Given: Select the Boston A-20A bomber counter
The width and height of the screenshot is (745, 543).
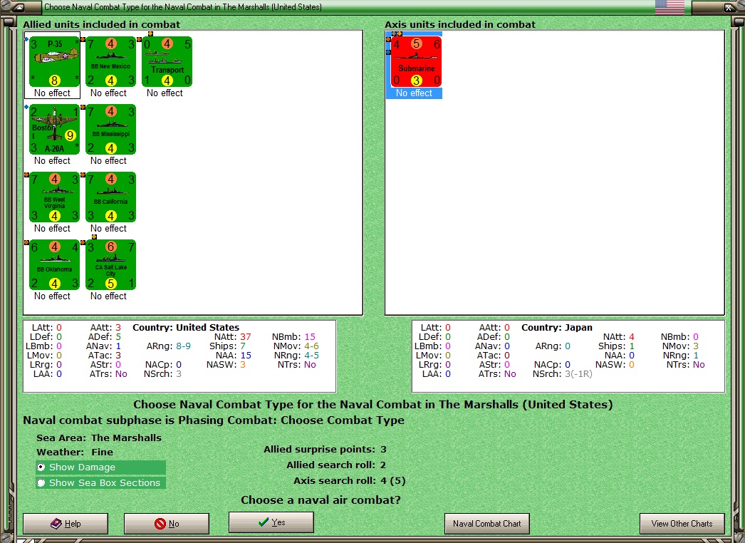Looking at the screenshot, I should pos(54,129).
